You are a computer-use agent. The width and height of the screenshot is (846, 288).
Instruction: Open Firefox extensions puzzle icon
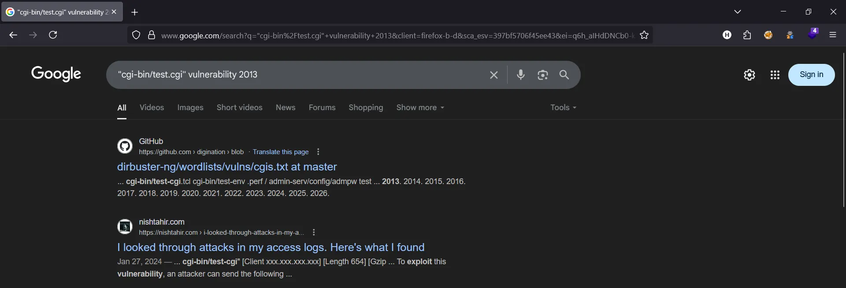(747, 35)
